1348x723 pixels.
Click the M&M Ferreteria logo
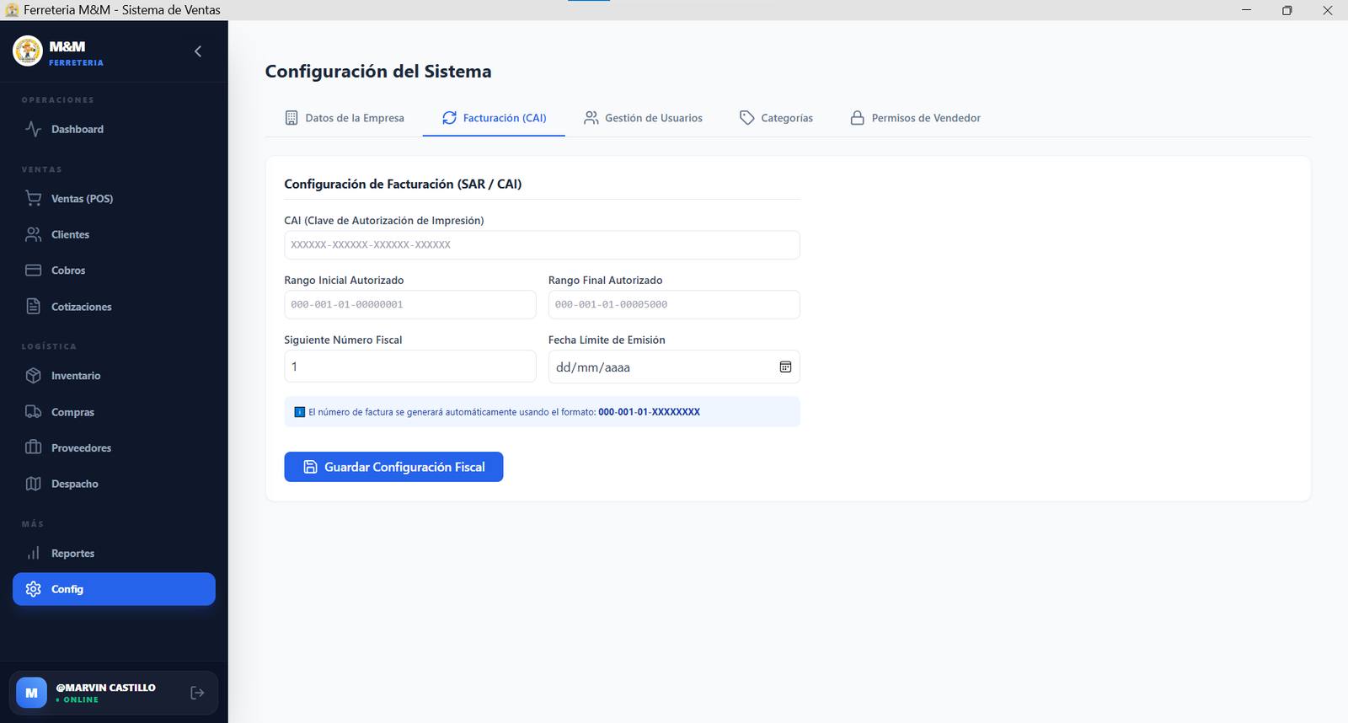tap(28, 51)
